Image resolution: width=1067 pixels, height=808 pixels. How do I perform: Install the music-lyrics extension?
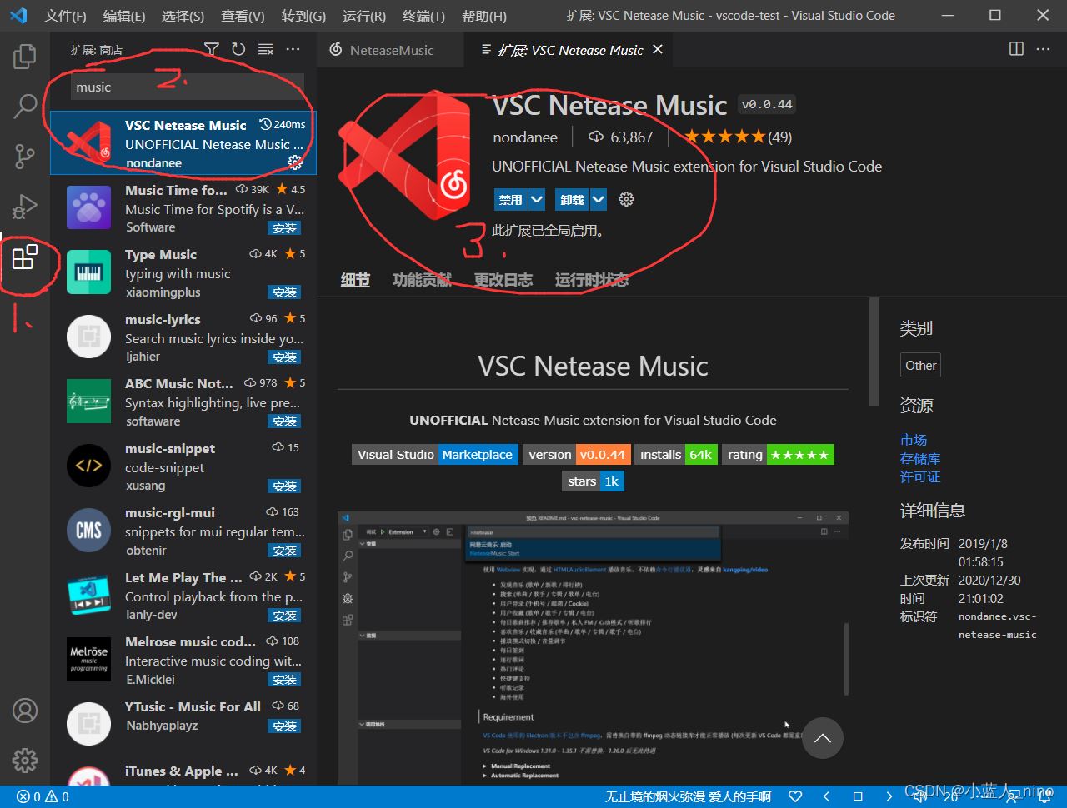pyautogui.click(x=285, y=357)
